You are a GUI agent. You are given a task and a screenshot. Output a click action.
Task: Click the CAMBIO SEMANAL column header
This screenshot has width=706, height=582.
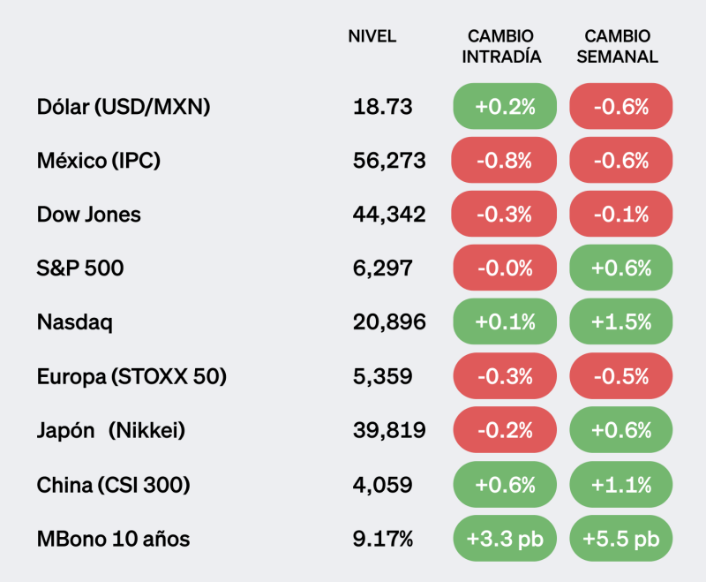click(x=621, y=46)
